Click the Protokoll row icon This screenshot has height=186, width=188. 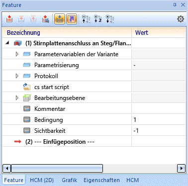[x=27, y=76]
